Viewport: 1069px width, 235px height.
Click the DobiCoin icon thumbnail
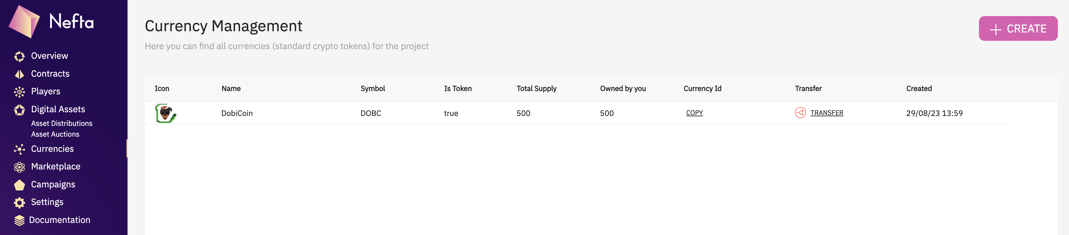pos(165,113)
